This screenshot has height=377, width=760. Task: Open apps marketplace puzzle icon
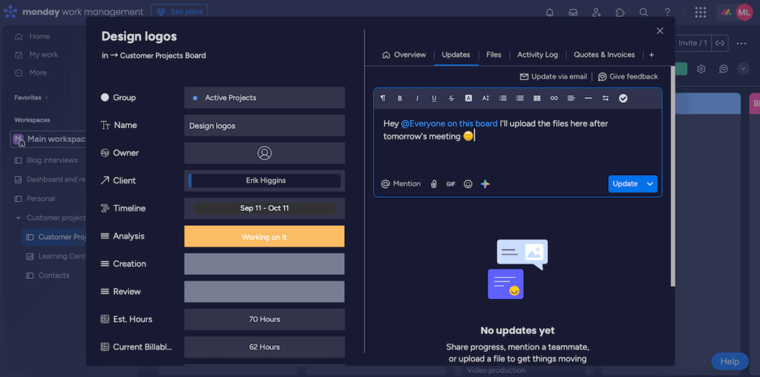(620, 12)
